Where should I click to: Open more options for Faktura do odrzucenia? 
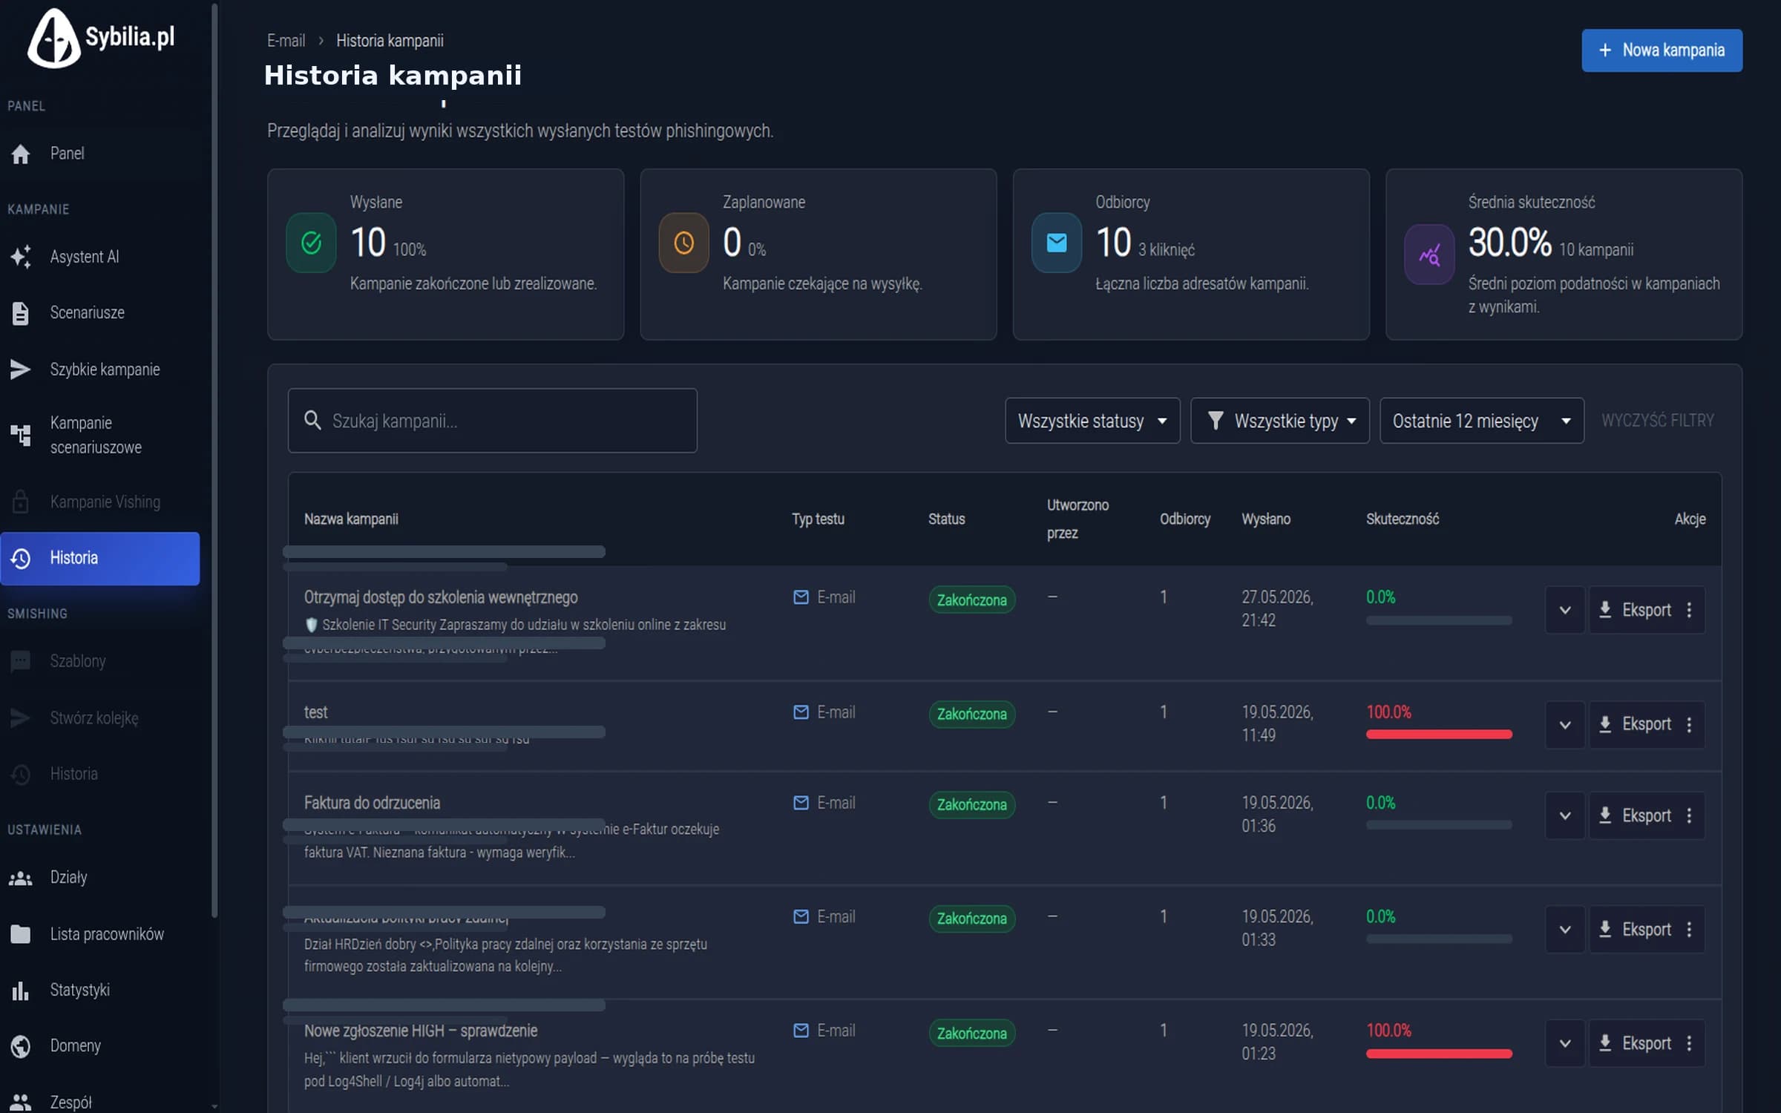click(1690, 815)
